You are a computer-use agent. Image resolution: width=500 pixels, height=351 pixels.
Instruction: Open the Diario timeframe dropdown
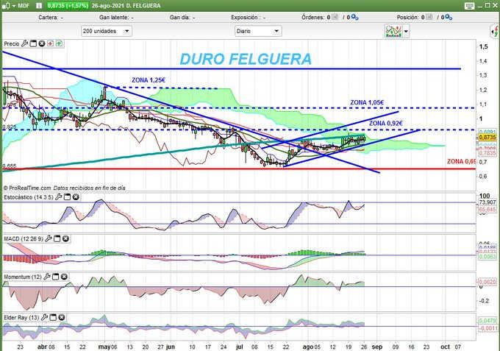[258, 31]
